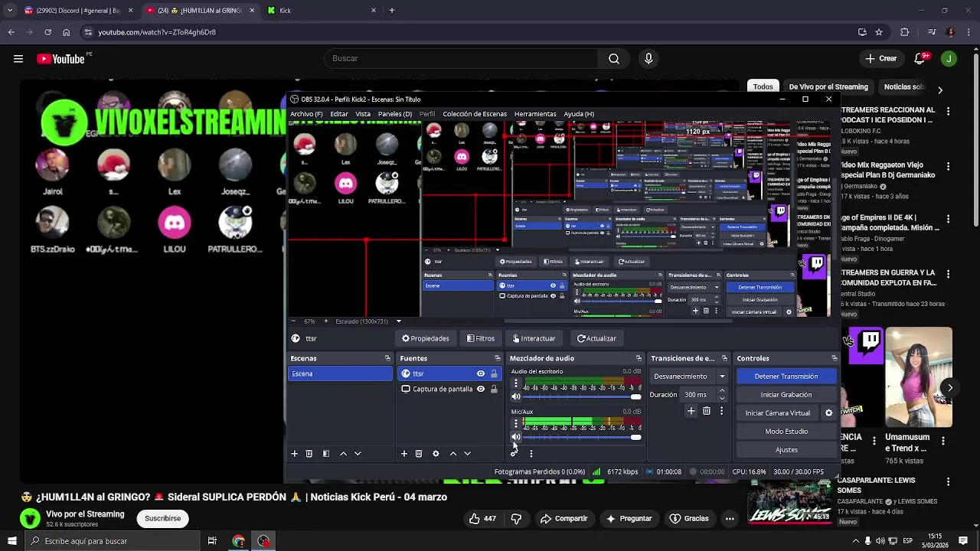Move source down in Fuentes panel
The image size is (980, 551).
pos(468,454)
